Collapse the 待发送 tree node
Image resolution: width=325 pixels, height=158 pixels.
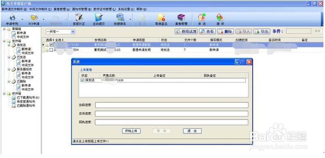tap(9, 45)
